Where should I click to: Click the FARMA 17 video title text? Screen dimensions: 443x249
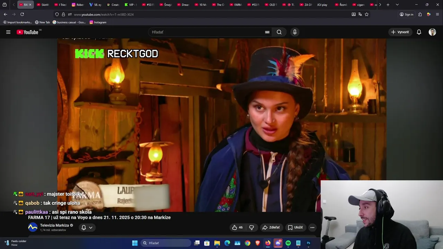[99, 218]
